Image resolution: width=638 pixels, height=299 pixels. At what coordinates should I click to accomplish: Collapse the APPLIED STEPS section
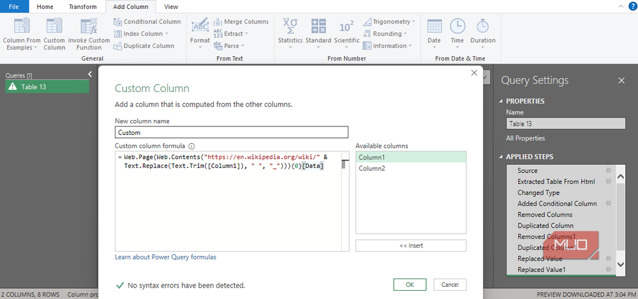pos(501,157)
